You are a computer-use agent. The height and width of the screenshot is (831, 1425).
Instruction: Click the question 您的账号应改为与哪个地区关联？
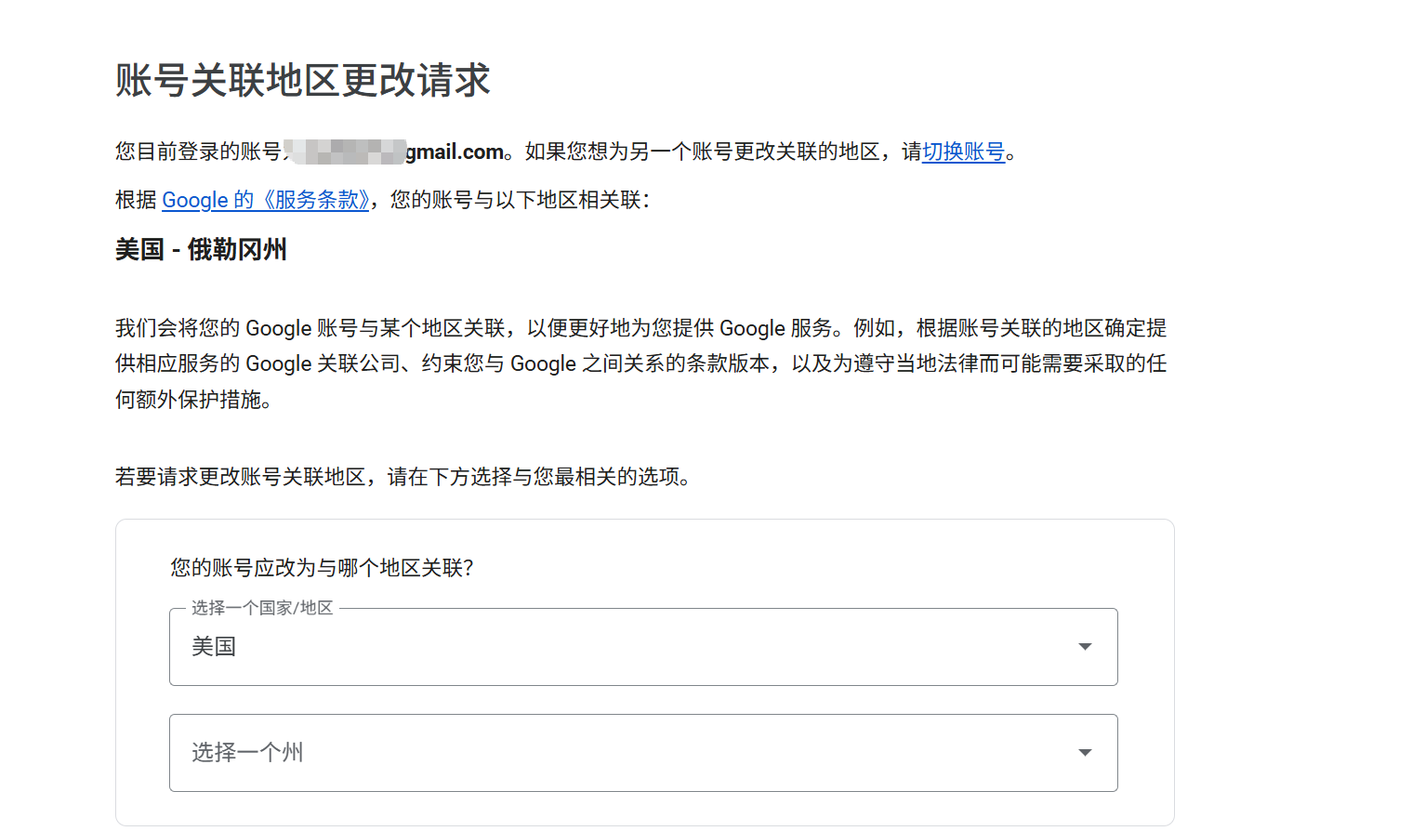click(x=323, y=568)
